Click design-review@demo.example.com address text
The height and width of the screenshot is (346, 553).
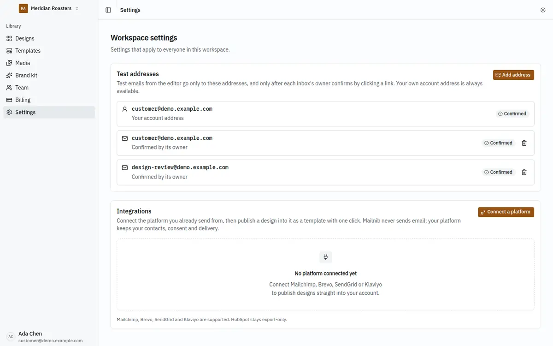point(180,167)
